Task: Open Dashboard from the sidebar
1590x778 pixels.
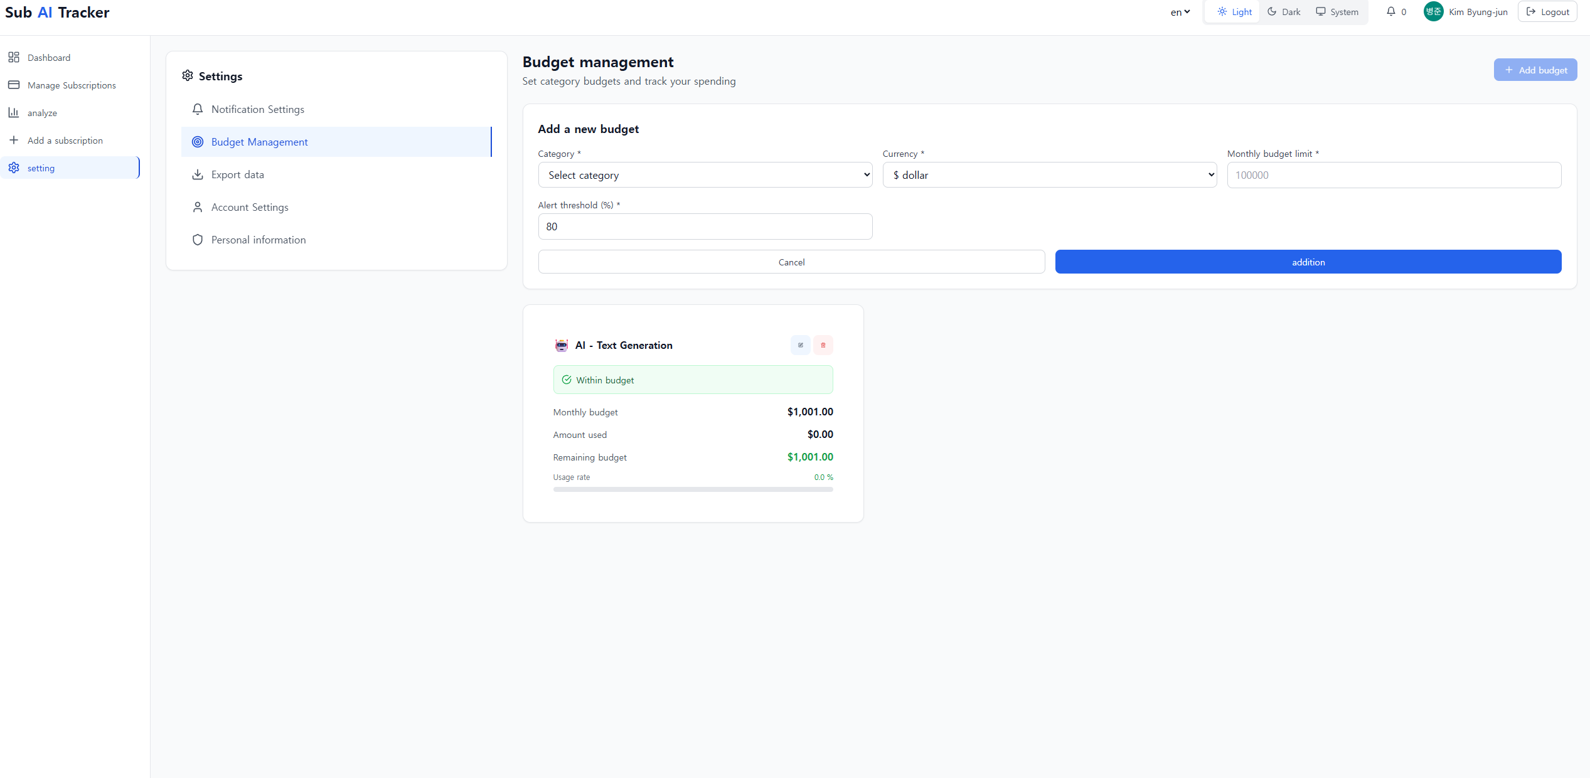Action: pyautogui.click(x=49, y=58)
